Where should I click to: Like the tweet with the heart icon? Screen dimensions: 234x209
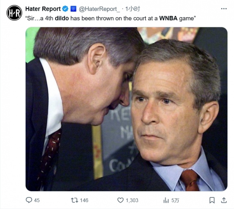[121, 200]
